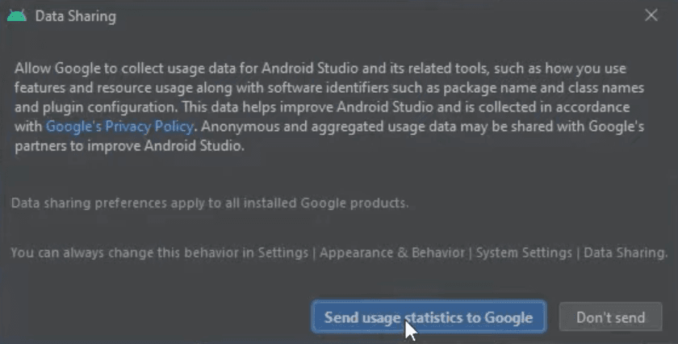This screenshot has height=344, width=678.
Task: Click Send usage statistics to Google button
Action: [x=429, y=317]
